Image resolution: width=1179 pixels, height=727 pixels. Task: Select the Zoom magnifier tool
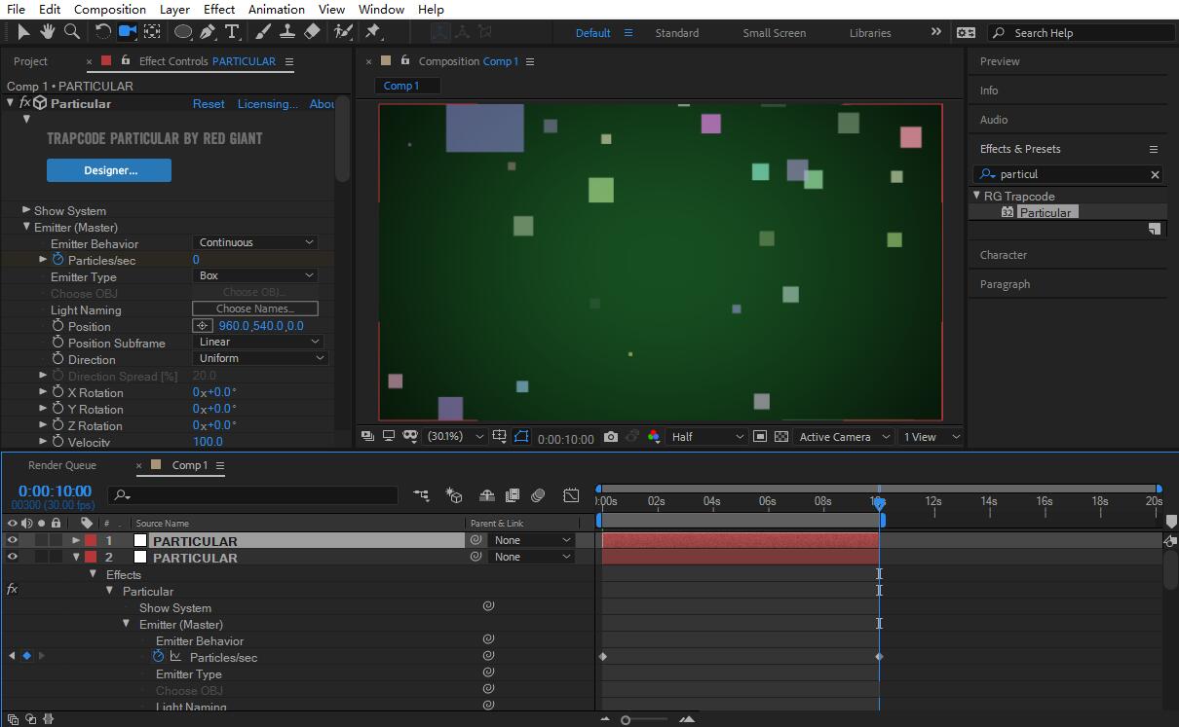pos(71,32)
